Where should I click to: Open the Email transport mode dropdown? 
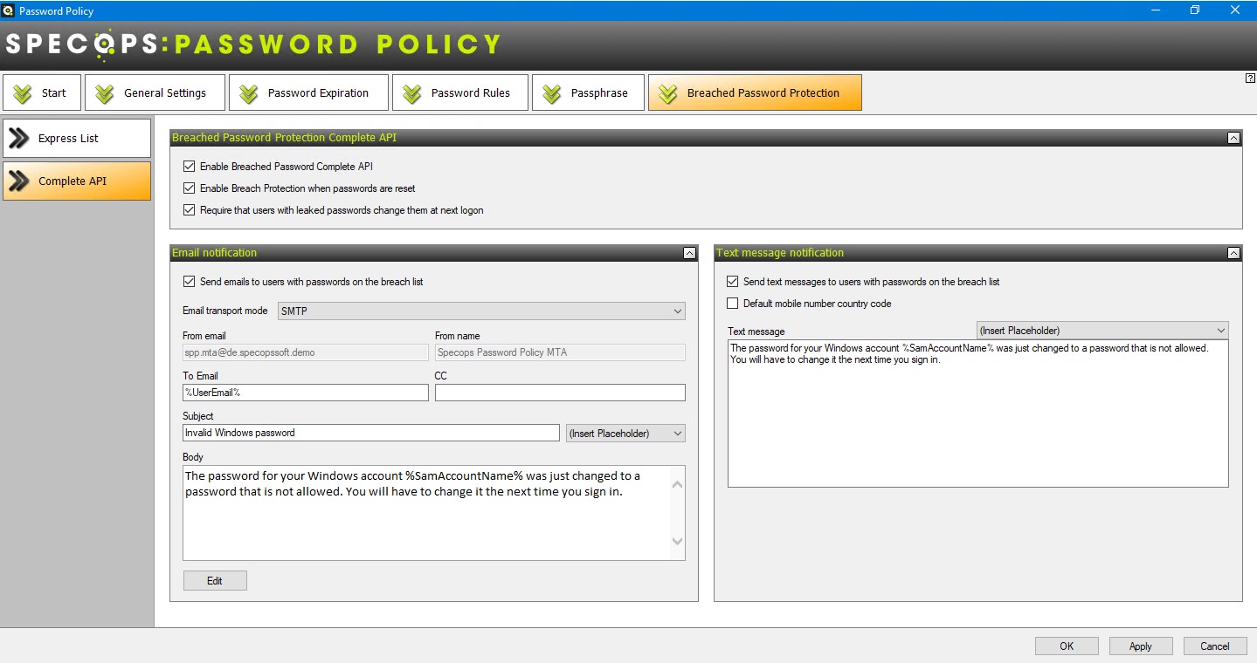[x=481, y=311]
